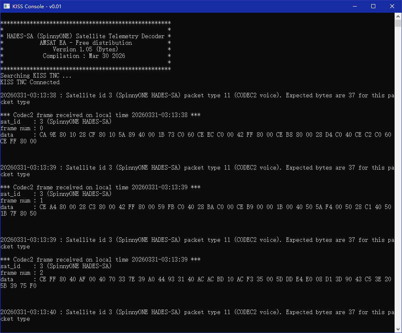
Task: Click the "AMSAT EA - Free distribution" text
Action: (85, 43)
